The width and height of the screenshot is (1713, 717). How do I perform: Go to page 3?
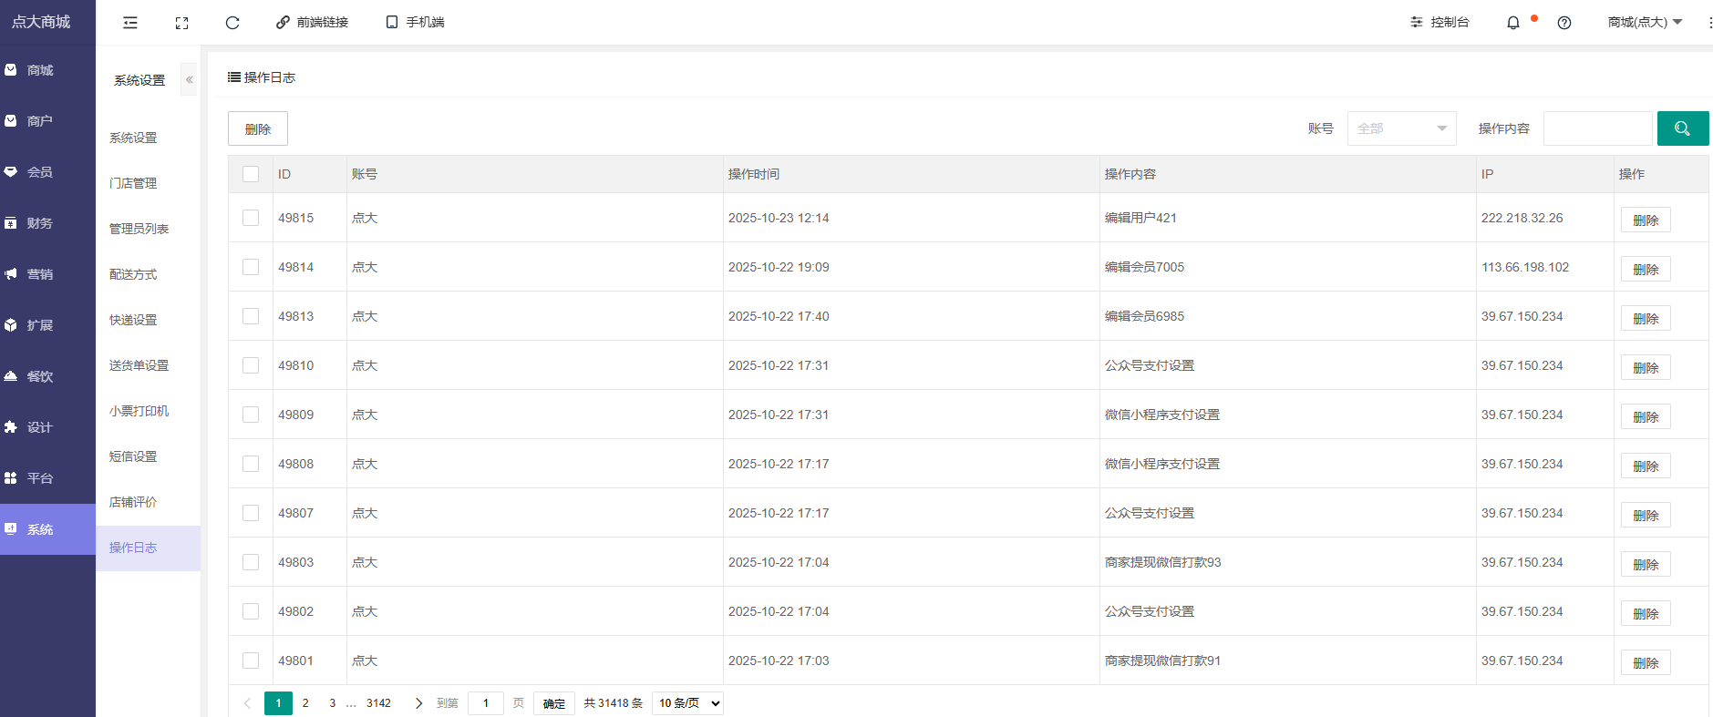pos(332,703)
